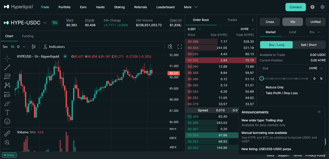The height and width of the screenshot is (159, 329).
Task: Go to the Vaults page
Action: click(100, 7)
